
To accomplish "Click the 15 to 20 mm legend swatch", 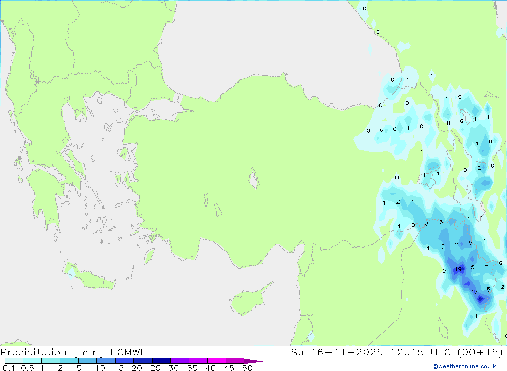I will (124, 361).
